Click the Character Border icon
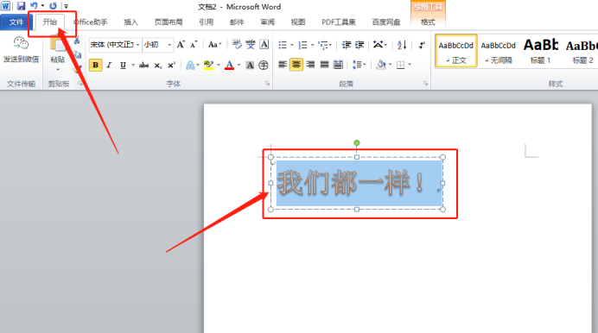The image size is (598, 333). click(264, 45)
